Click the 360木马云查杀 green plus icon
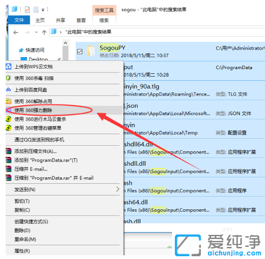The image size is (265, 259). point(8,119)
